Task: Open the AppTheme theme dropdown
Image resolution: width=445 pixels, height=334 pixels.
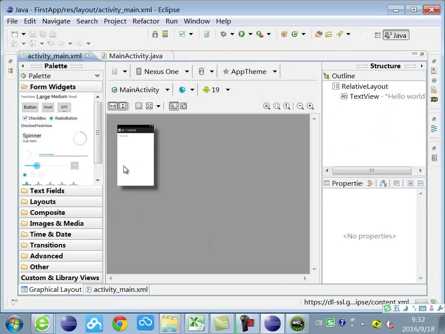Action: pos(249,72)
